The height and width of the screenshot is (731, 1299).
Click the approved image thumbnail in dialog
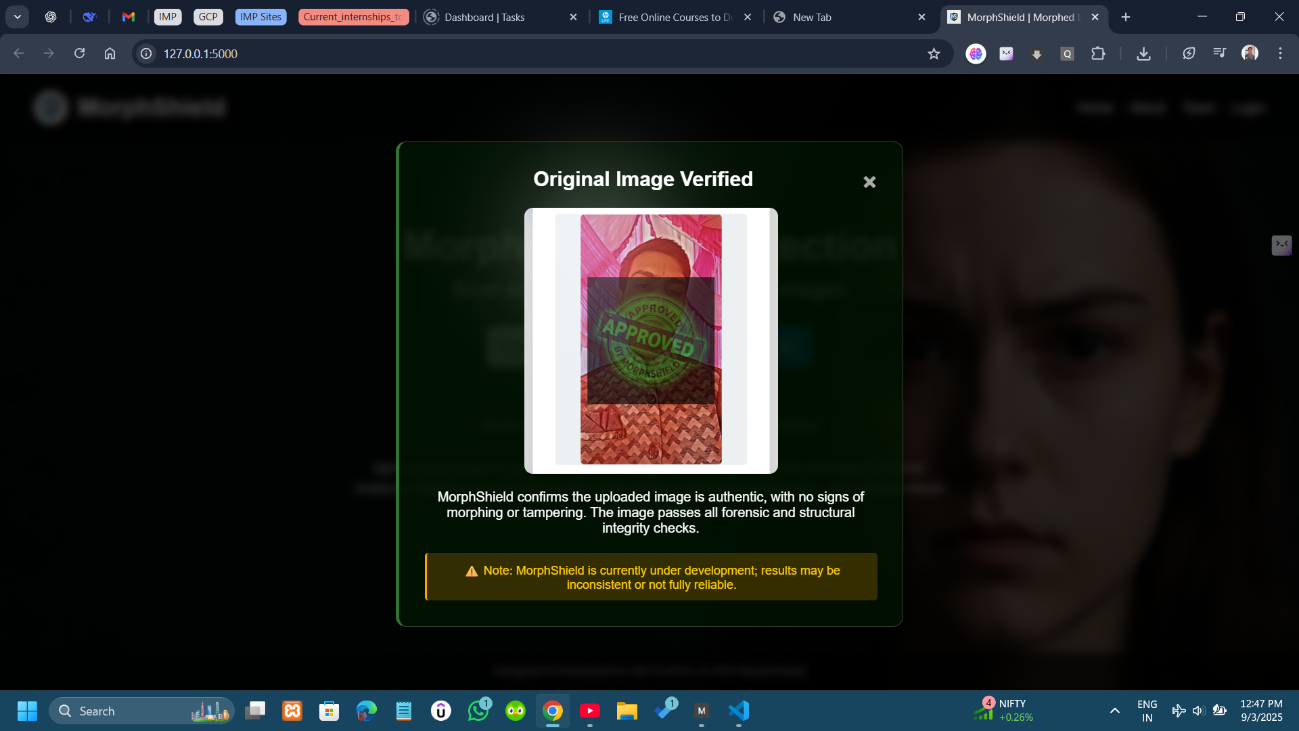(x=651, y=340)
